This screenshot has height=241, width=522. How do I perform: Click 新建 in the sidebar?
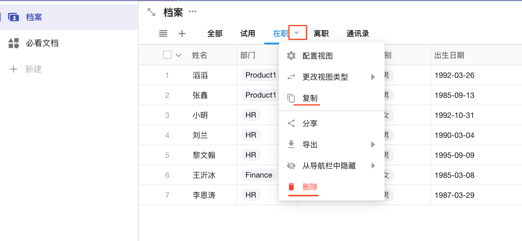33,69
